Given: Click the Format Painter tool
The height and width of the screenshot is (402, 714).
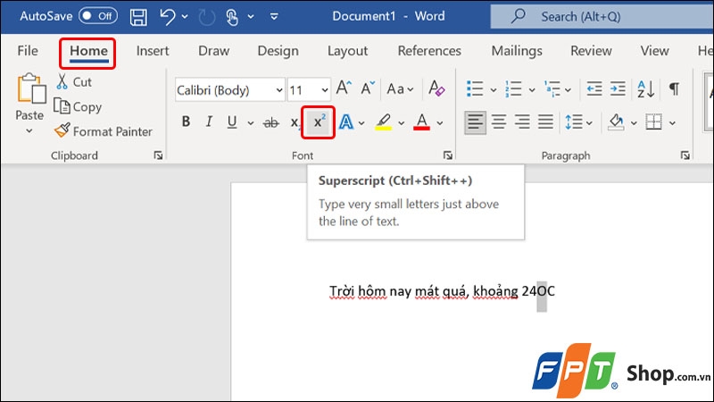Looking at the screenshot, I should (104, 131).
